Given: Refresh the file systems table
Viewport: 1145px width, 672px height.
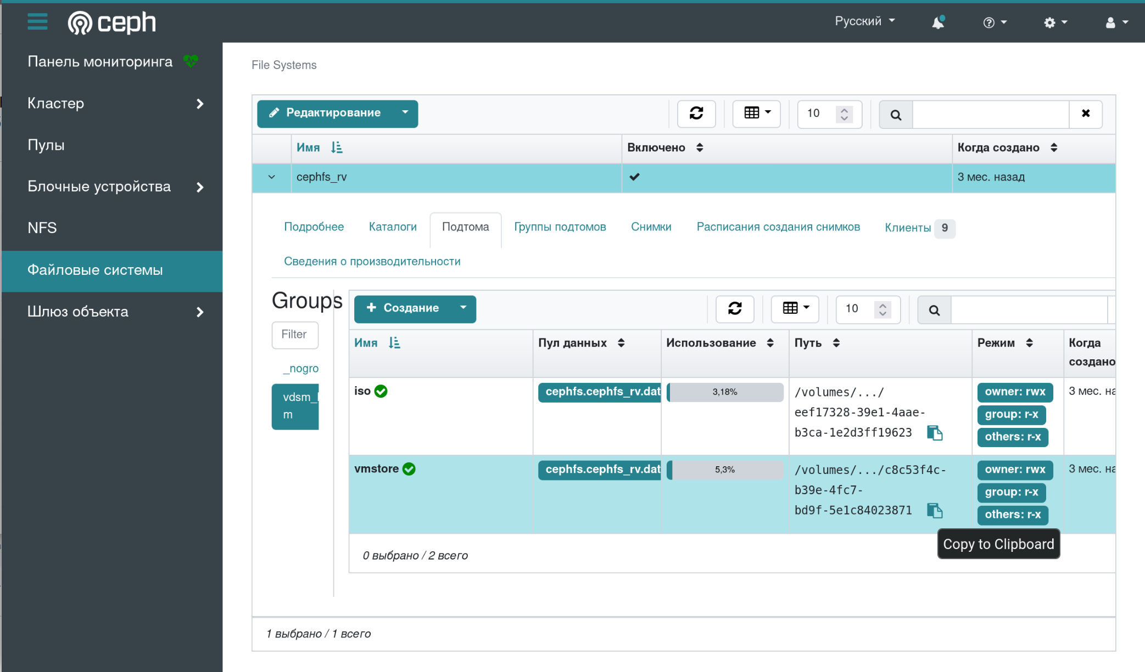Looking at the screenshot, I should [x=696, y=114].
